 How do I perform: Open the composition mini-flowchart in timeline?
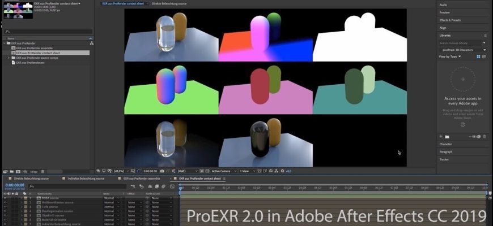133,186
